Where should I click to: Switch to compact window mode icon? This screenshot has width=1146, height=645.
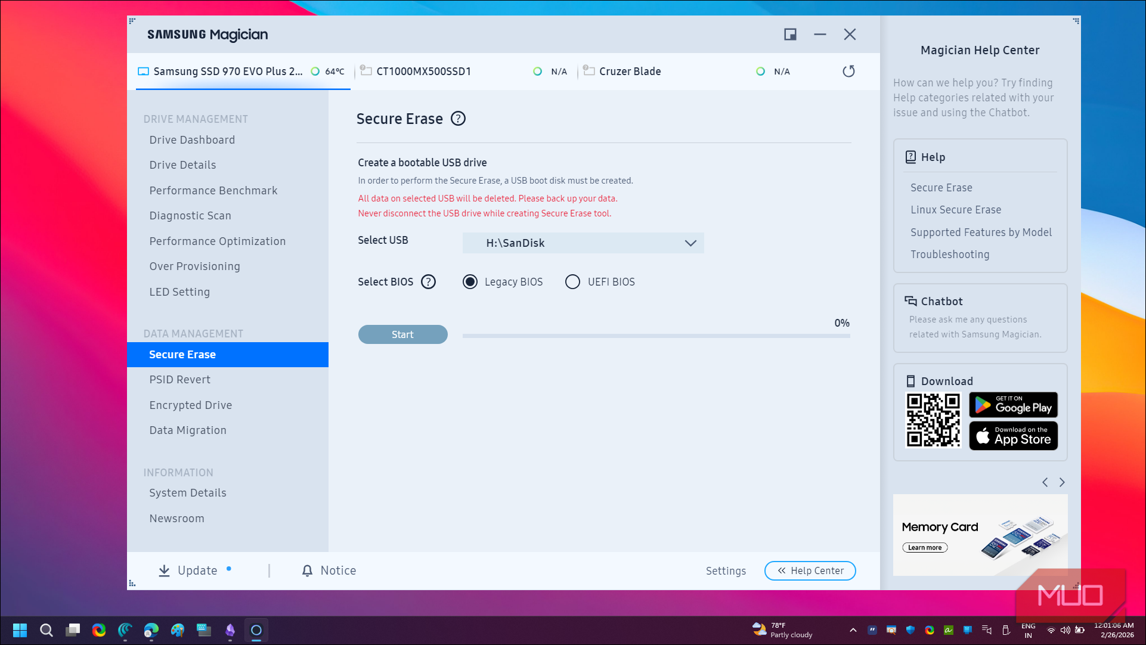pos(790,35)
